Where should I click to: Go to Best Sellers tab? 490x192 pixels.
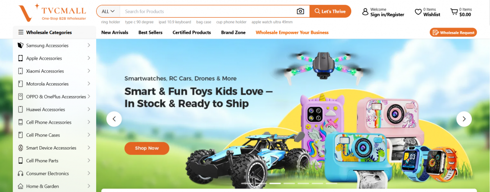coord(150,32)
